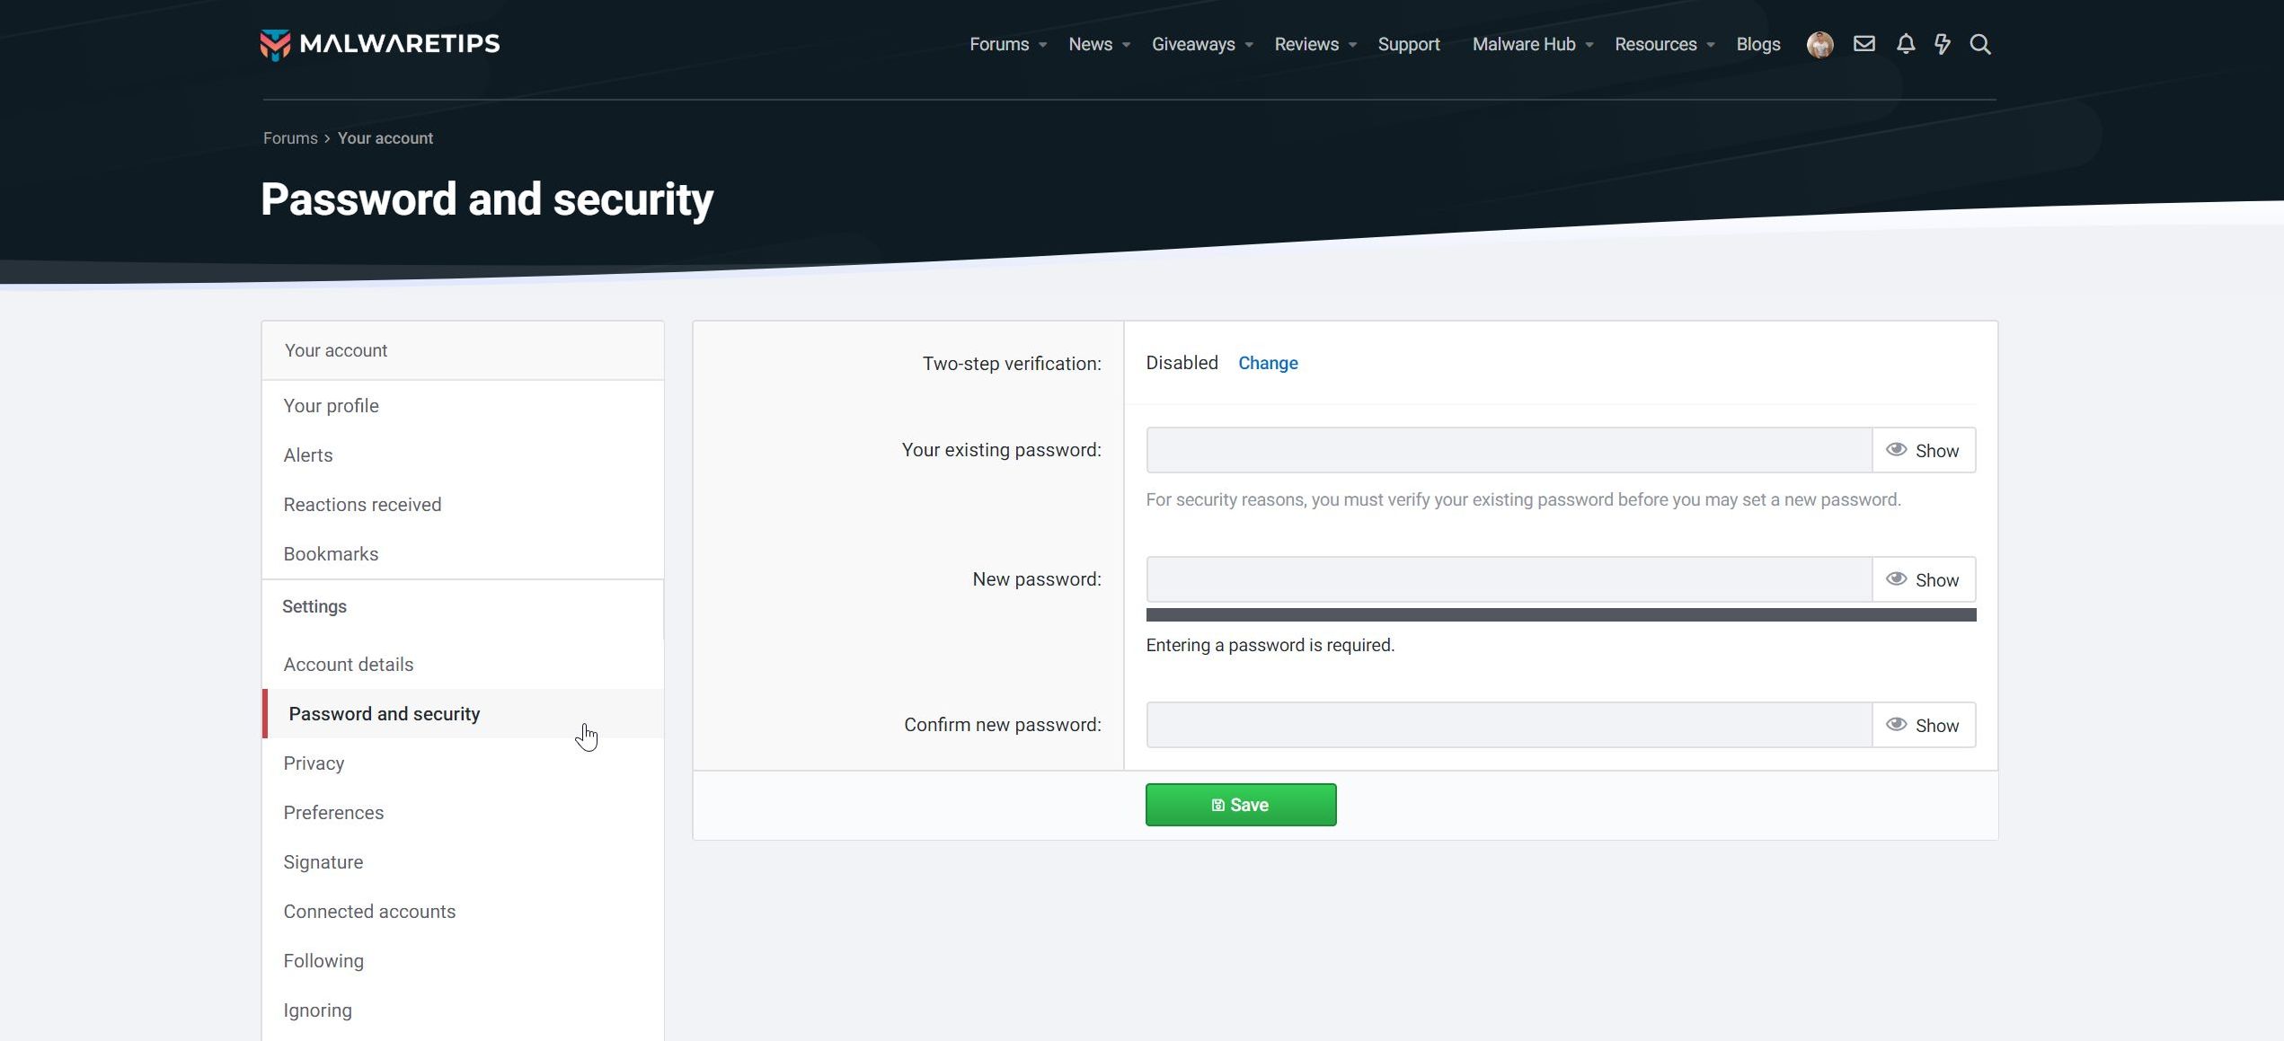
Task: Expand the Forums dropdown arrow
Action: [x=1042, y=45]
